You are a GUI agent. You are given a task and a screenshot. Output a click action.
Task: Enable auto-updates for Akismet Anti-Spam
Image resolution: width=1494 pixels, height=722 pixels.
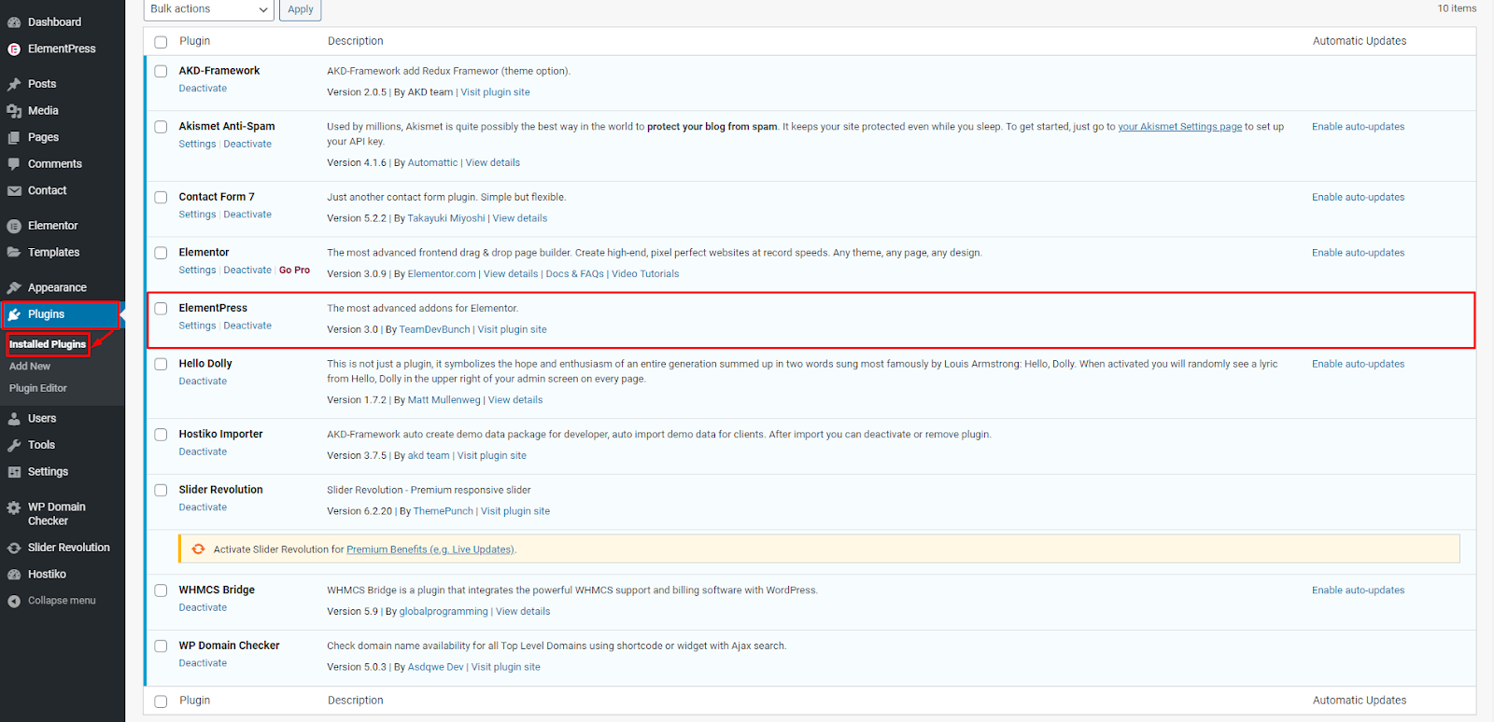coord(1358,127)
